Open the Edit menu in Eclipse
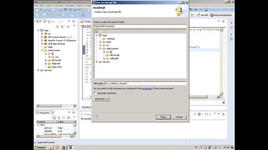The image size is (268, 150). pyautogui.click(x=42, y=5)
